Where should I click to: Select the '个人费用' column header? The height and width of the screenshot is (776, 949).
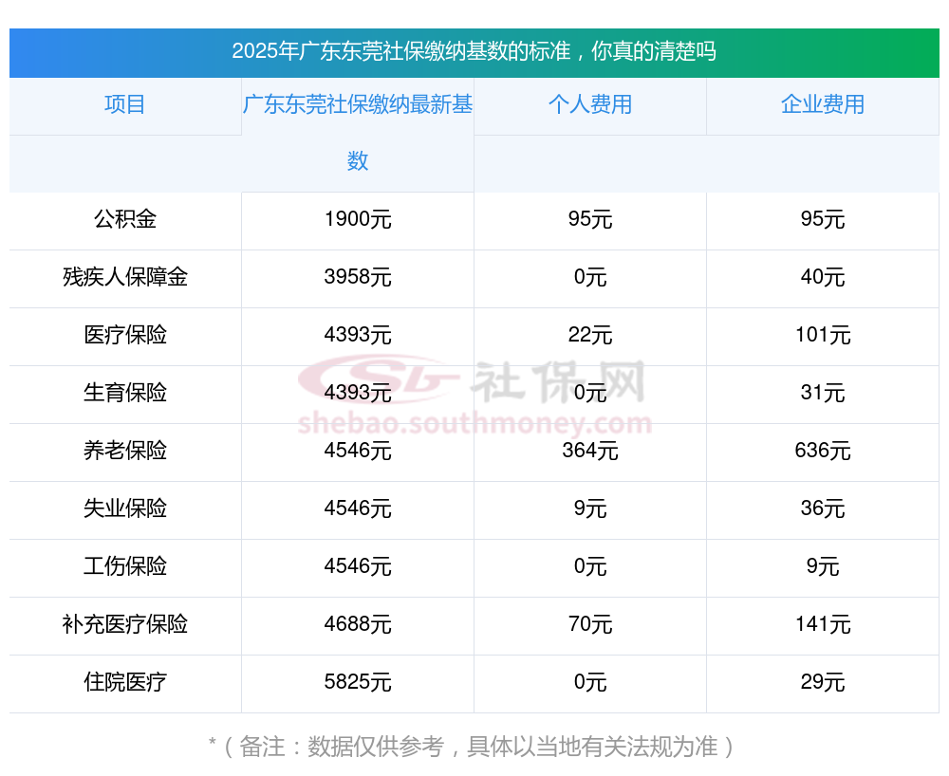click(590, 104)
